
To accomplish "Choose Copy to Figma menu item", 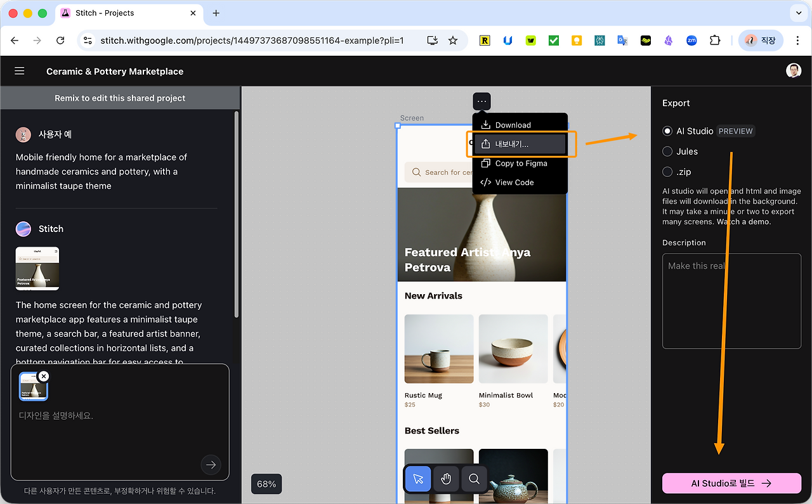I will point(520,163).
